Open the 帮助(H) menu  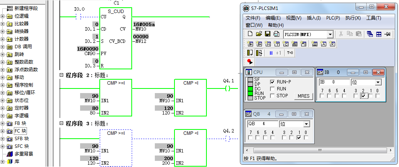pyautogui.click(x=276, y=25)
